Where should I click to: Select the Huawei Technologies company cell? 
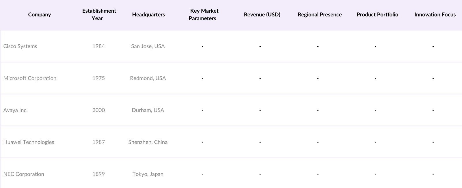point(29,142)
